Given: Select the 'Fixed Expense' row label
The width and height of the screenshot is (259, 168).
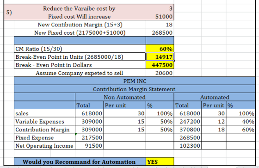Looking at the screenshot, I should (44, 137).
